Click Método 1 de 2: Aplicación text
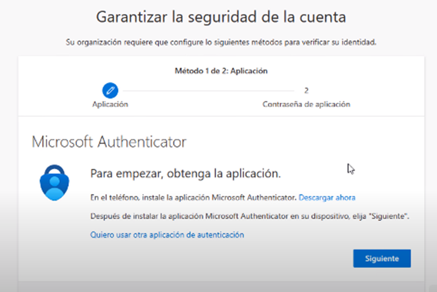 pos(221,71)
